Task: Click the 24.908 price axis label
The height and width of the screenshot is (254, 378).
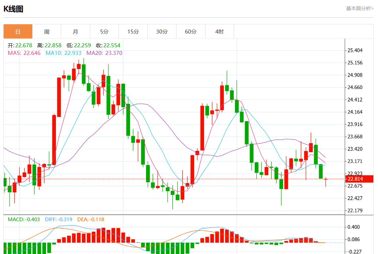Action: 355,75
